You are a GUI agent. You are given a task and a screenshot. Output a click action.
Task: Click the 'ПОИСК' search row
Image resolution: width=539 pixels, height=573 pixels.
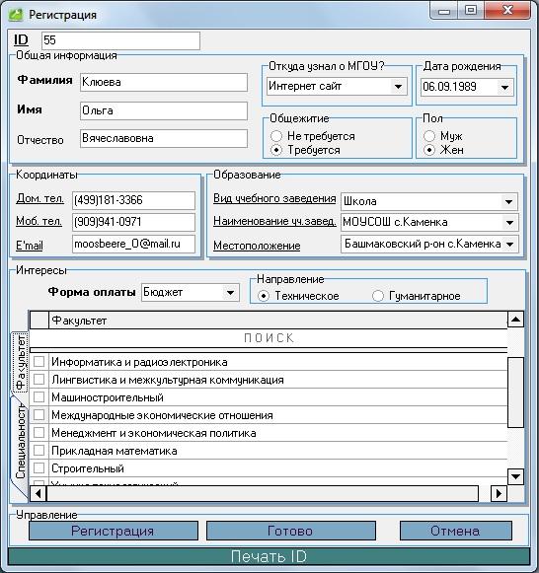(269, 338)
